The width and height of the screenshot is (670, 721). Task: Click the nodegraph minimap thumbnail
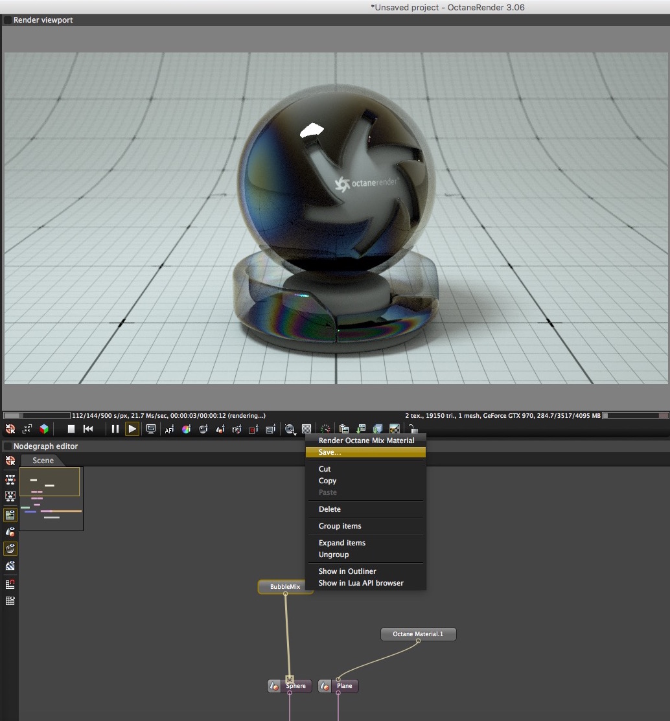pos(51,498)
